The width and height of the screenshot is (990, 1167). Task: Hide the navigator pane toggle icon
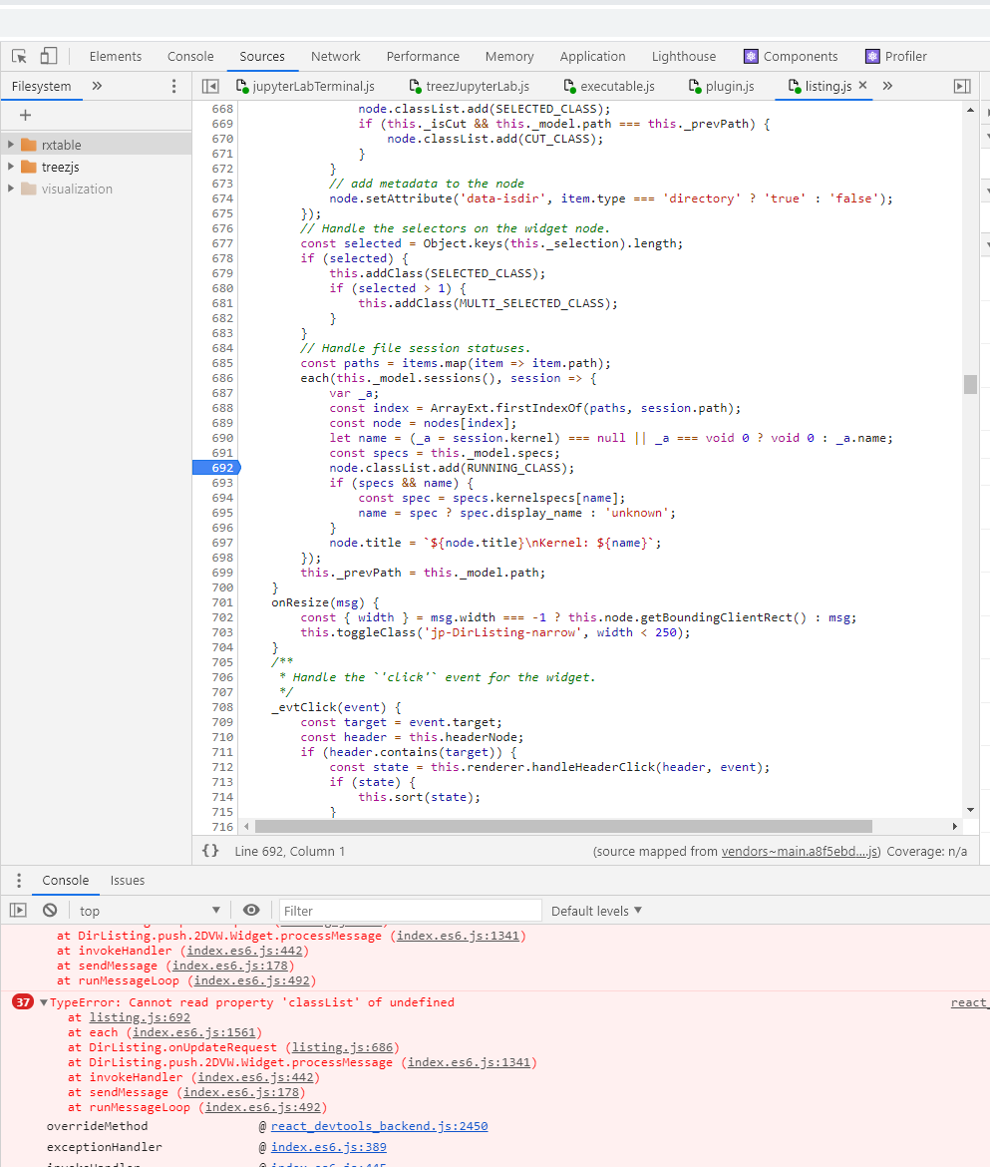coord(210,87)
